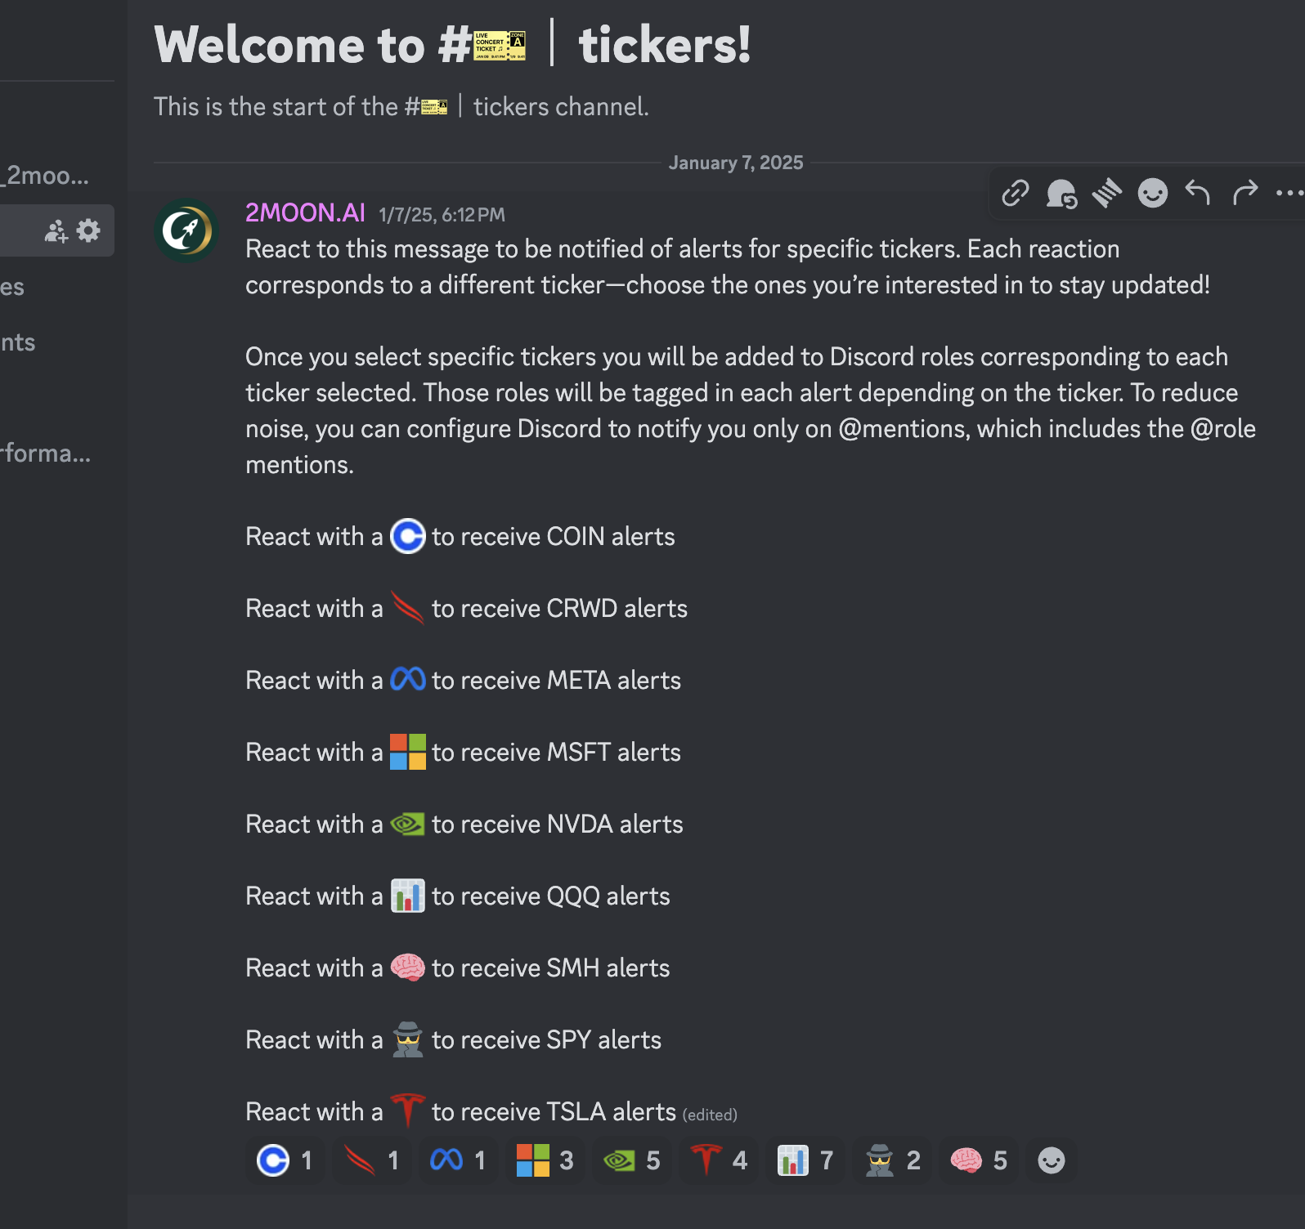Copy message link from the hover toolbar
Viewport: 1305px width, 1229px height.
(1015, 194)
